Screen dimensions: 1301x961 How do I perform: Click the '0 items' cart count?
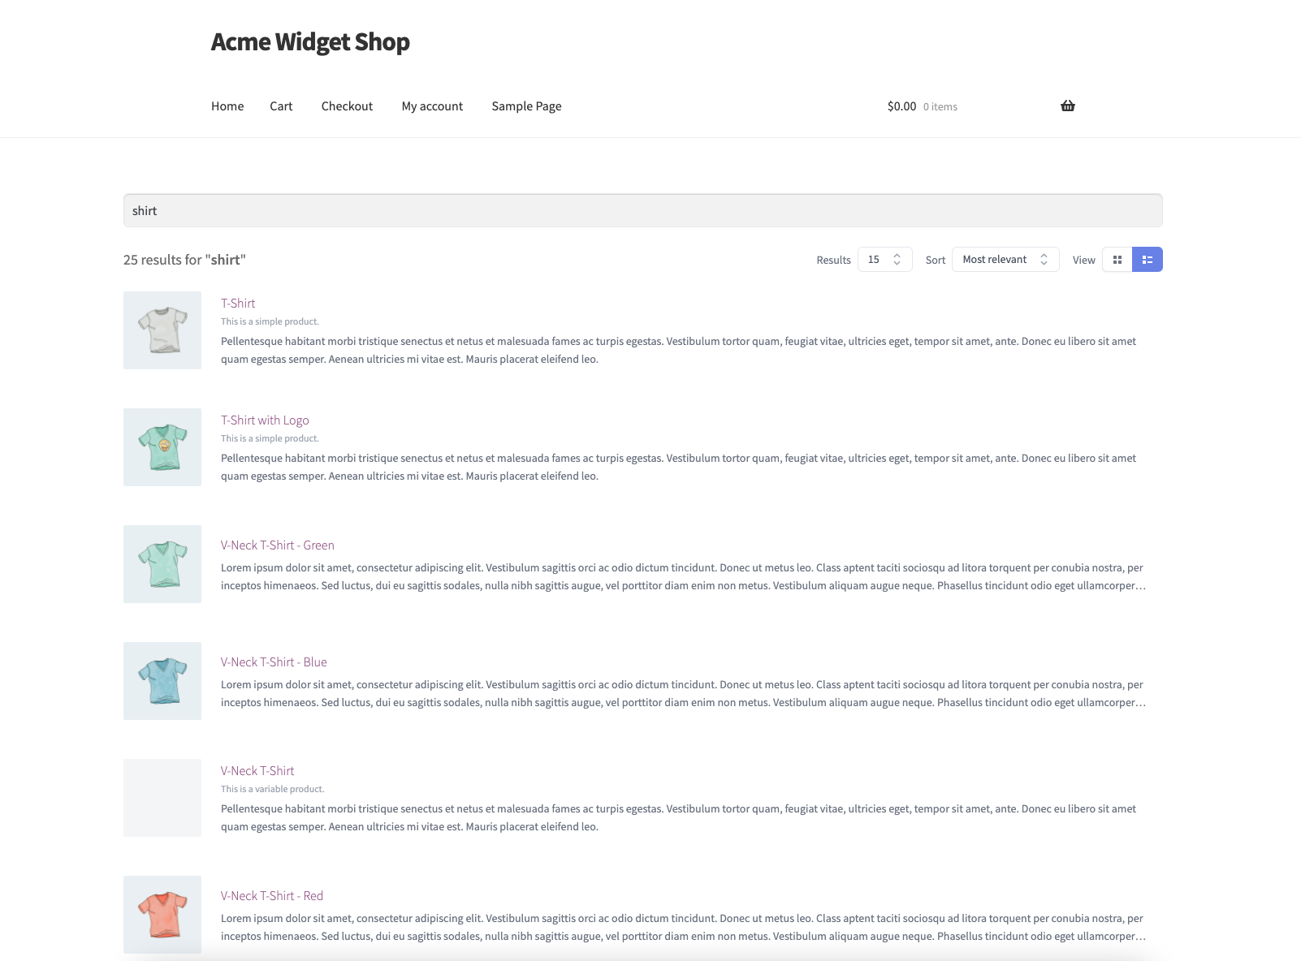pyautogui.click(x=940, y=107)
